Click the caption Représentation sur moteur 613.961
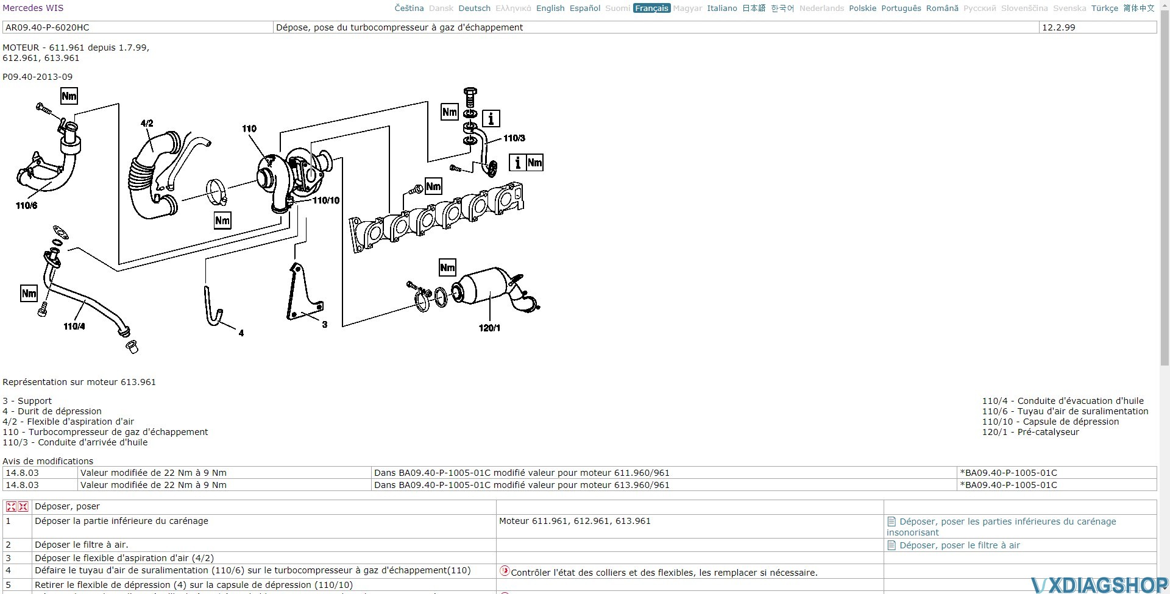Viewport: 1170px width, 594px height. (79, 382)
